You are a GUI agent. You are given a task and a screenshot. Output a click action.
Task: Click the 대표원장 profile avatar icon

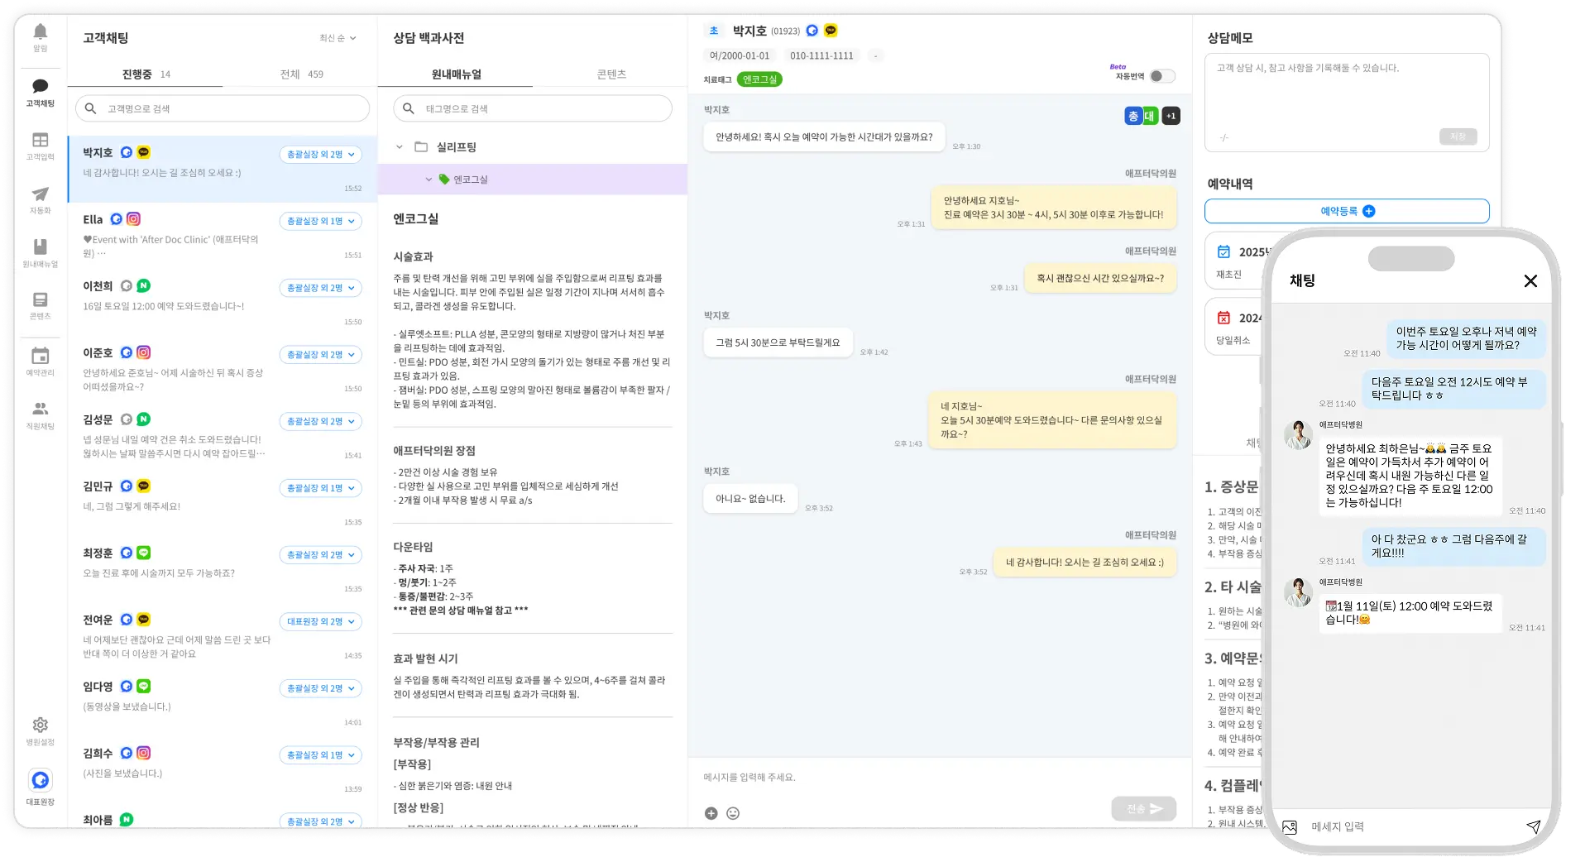pos(40,780)
